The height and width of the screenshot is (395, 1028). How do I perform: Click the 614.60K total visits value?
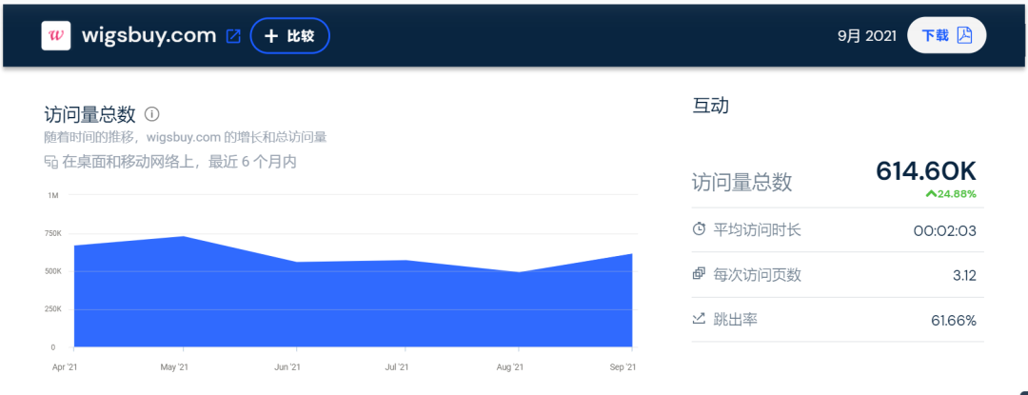point(925,171)
